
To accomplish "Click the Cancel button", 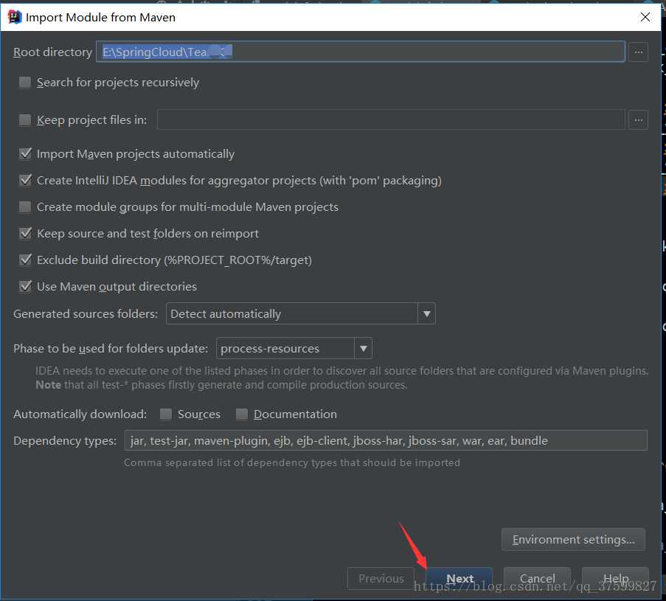I will tap(538, 578).
